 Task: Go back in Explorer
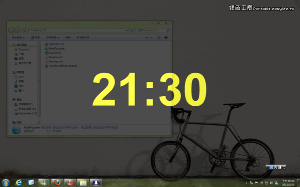[x=11, y=30]
